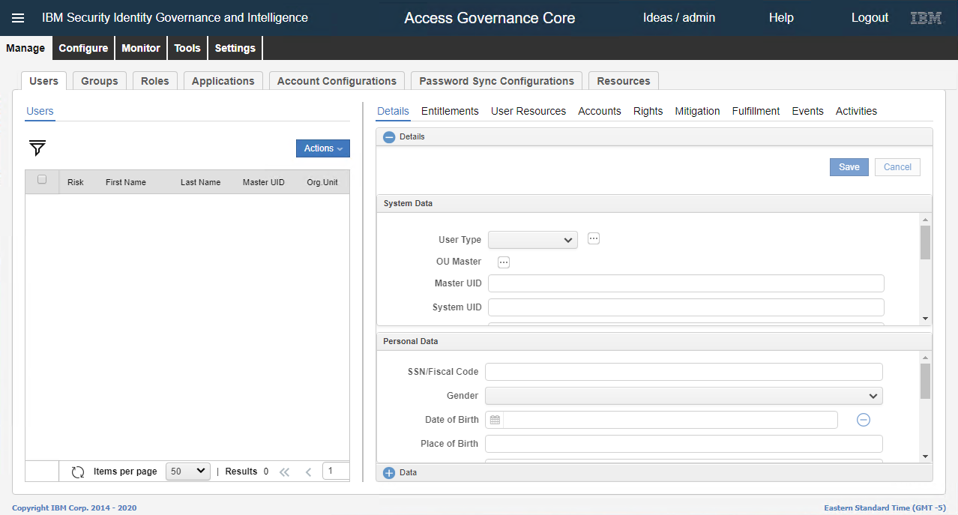Open the Entitlements sub-tab
This screenshot has height=515, width=958.
pos(450,111)
